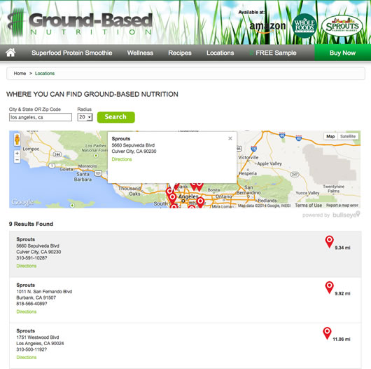
Task: Open the Whole Foods logo link
Action: coord(304,26)
